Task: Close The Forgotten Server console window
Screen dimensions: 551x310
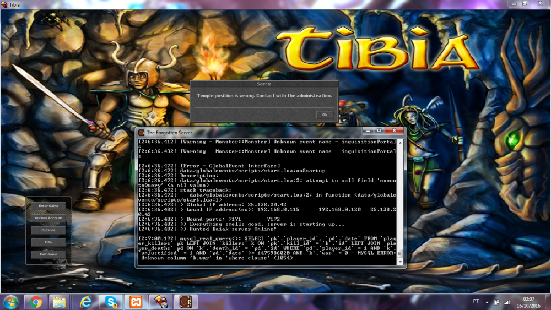Action: pyautogui.click(x=395, y=131)
